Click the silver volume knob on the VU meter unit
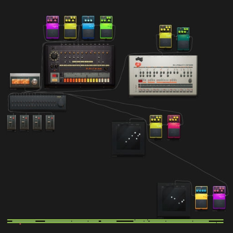Screen dimensions: 233x233 coord(34,82)
